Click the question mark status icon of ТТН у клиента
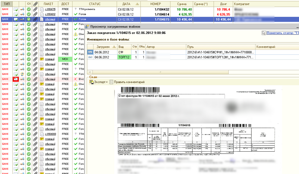Image resolution: width=299 pixels, height=174 pixels. (x=75, y=9)
